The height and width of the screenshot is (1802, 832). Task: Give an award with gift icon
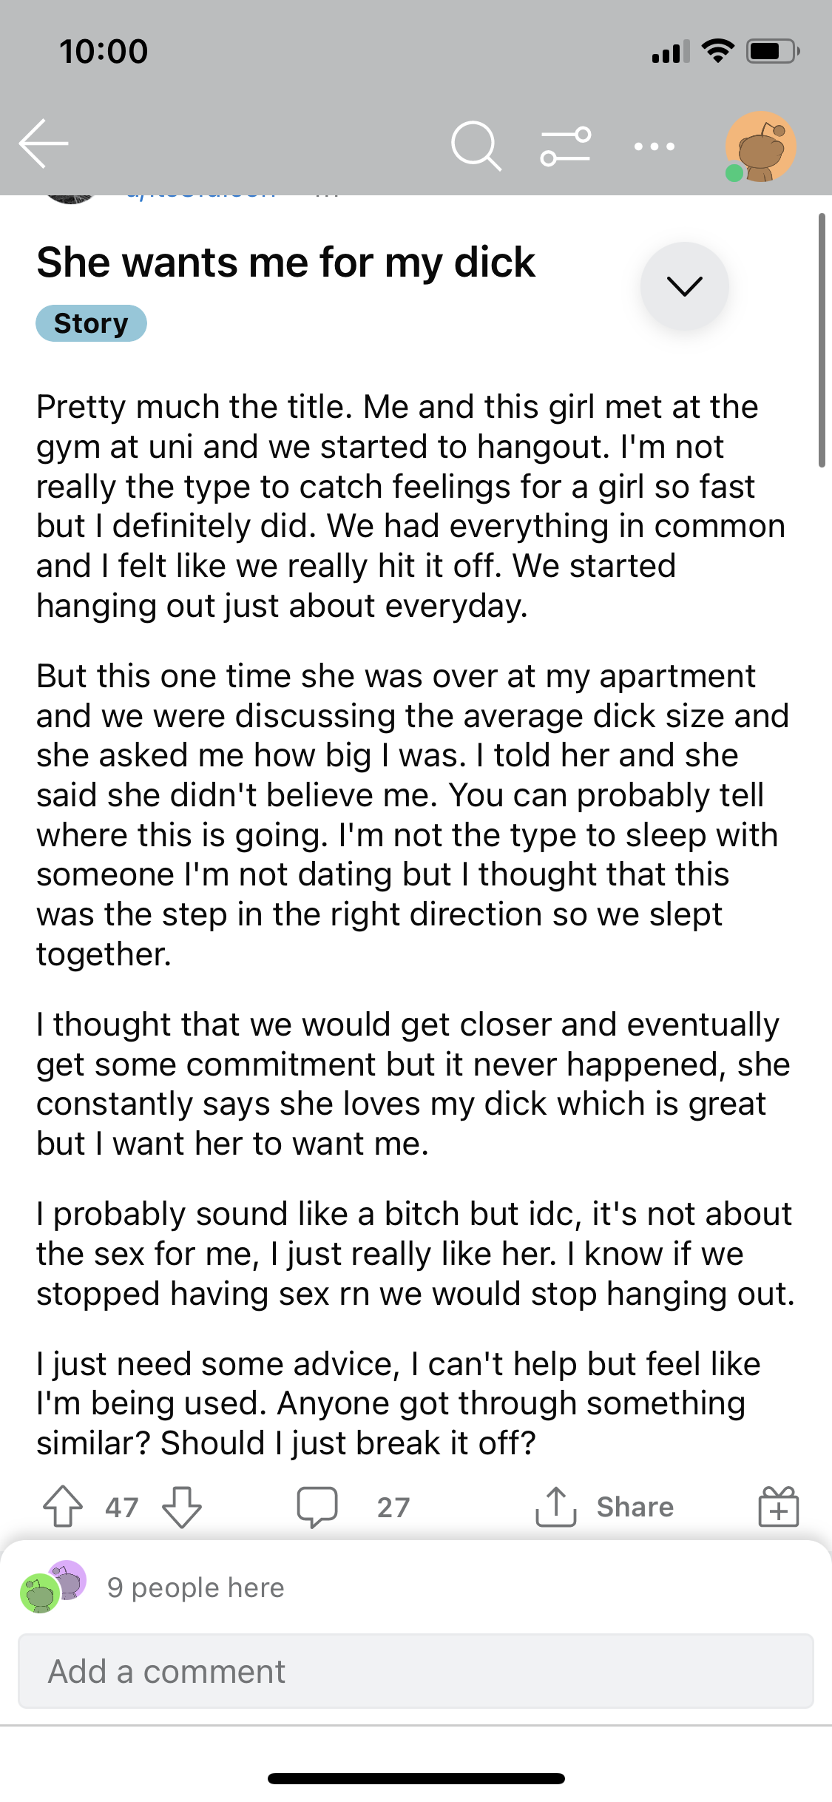pyautogui.click(x=779, y=1507)
